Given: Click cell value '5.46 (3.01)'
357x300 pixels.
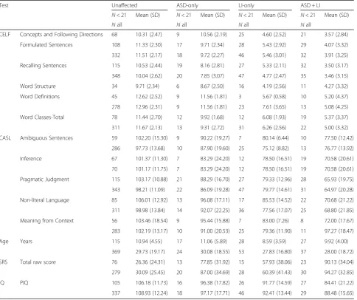Looking at the screenshot, I should pyautogui.click(x=274, y=55).
